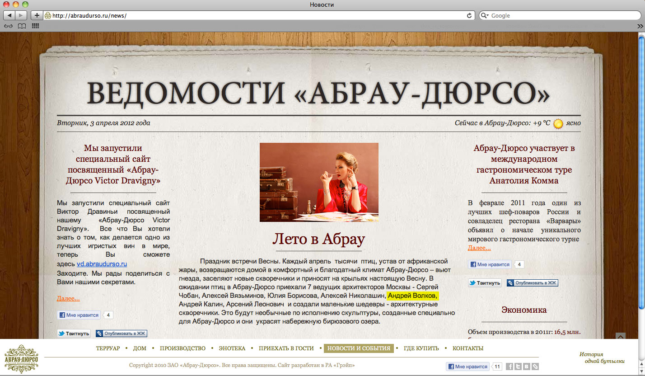The height and width of the screenshot is (376, 645).
Task: Like Анатолия Комма article via Мне нравится
Action: pos(490,264)
